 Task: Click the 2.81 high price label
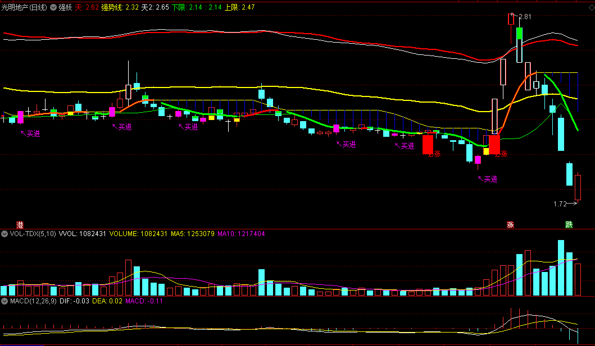click(x=525, y=17)
